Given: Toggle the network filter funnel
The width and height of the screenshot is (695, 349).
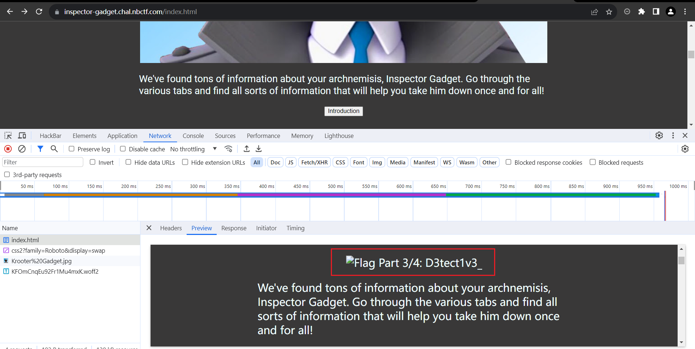Looking at the screenshot, I should tap(40, 149).
